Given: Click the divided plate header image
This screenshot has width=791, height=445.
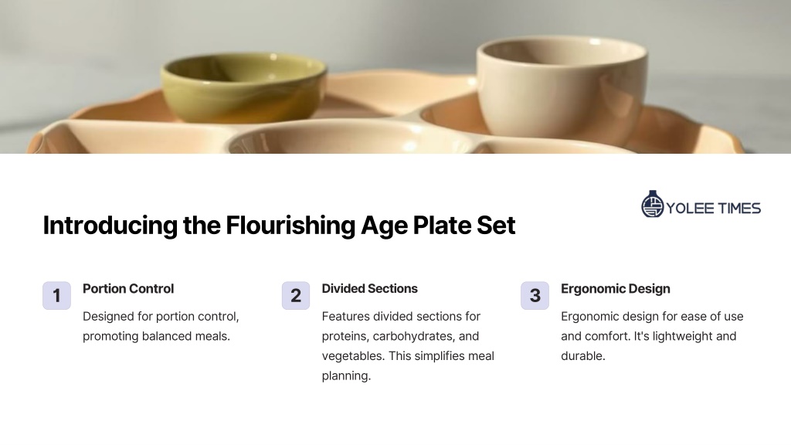Looking at the screenshot, I should [395, 76].
